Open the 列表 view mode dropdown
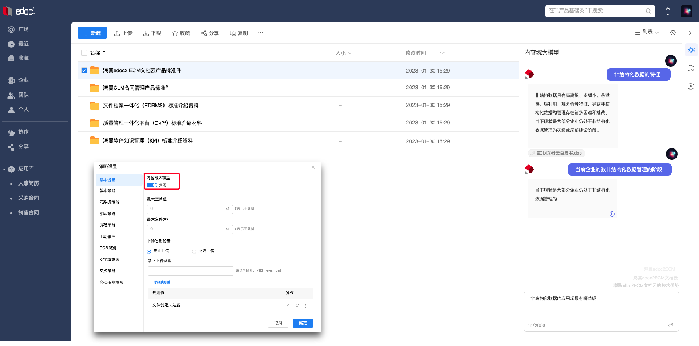Screen dimensions: 699x346 click(647, 32)
